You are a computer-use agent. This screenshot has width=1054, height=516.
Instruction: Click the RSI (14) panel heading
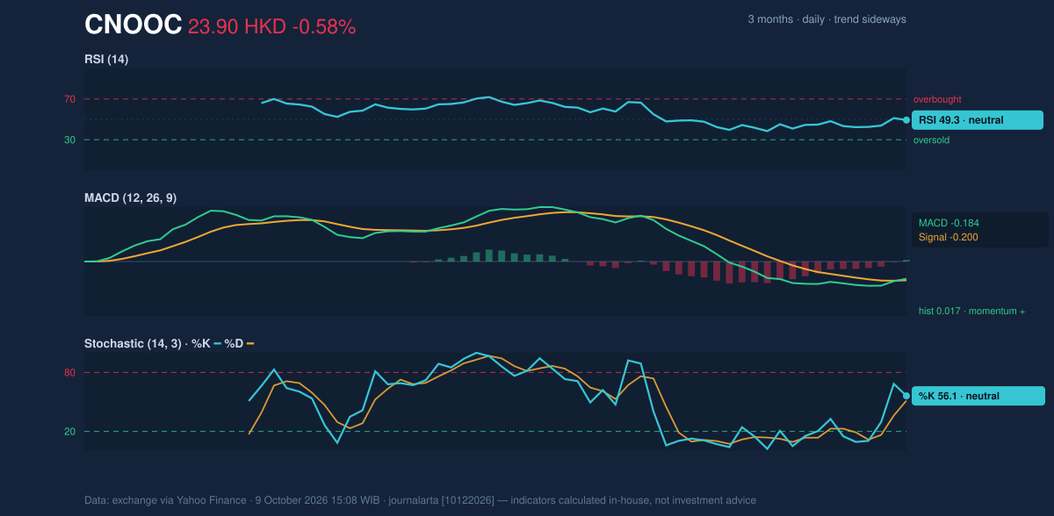107,59
